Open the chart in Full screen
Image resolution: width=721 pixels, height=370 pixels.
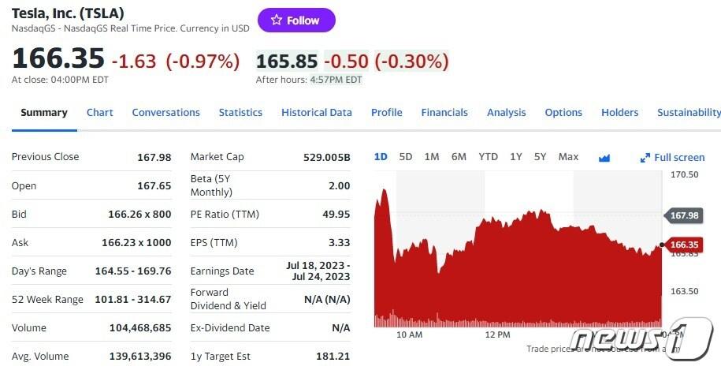point(672,157)
